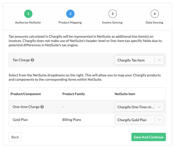Click the Tax Charge help question-mark icon
175x150 pixels.
pyautogui.click(x=32, y=60)
